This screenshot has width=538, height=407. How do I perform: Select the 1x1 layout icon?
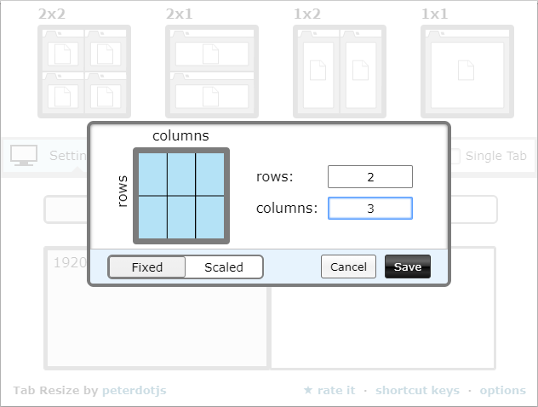(467, 72)
